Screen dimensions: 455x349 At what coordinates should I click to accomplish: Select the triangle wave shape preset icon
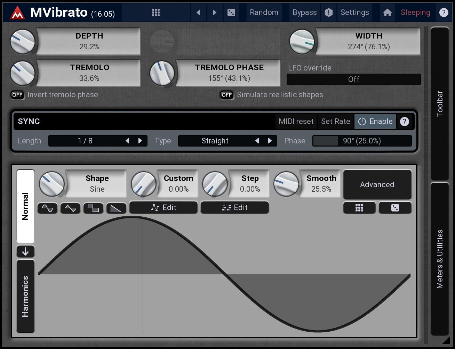pos(70,208)
